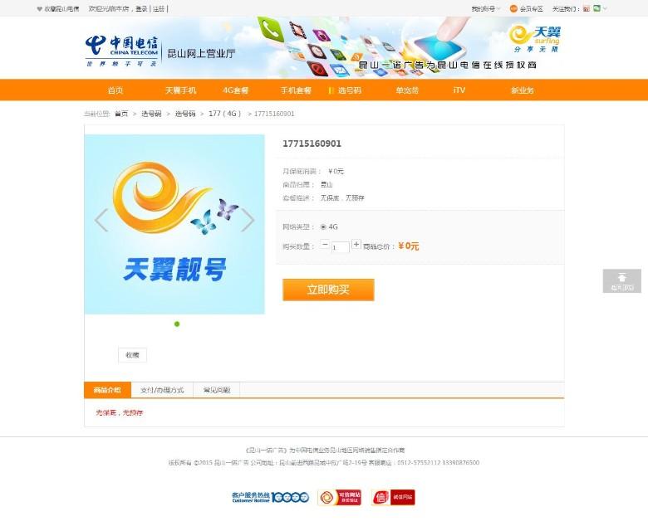
Task: Click the back-to-top arrow button
Action: (622, 281)
